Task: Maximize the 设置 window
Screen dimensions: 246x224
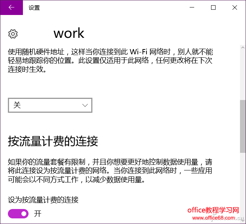Action: tap(213, 7)
